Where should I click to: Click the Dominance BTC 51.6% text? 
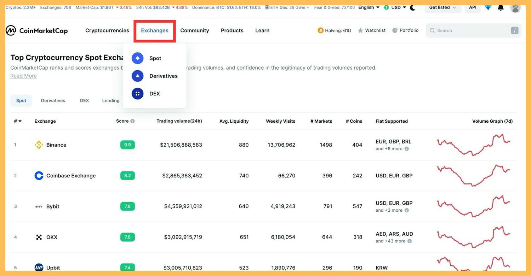[x=227, y=7]
